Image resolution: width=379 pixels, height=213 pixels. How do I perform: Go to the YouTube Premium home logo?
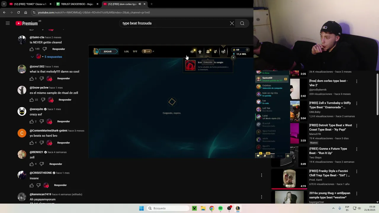[x=27, y=23]
